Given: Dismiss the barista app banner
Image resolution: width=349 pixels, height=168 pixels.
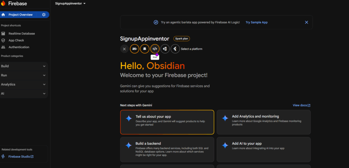Looking at the screenshot, I should click(x=306, y=22).
